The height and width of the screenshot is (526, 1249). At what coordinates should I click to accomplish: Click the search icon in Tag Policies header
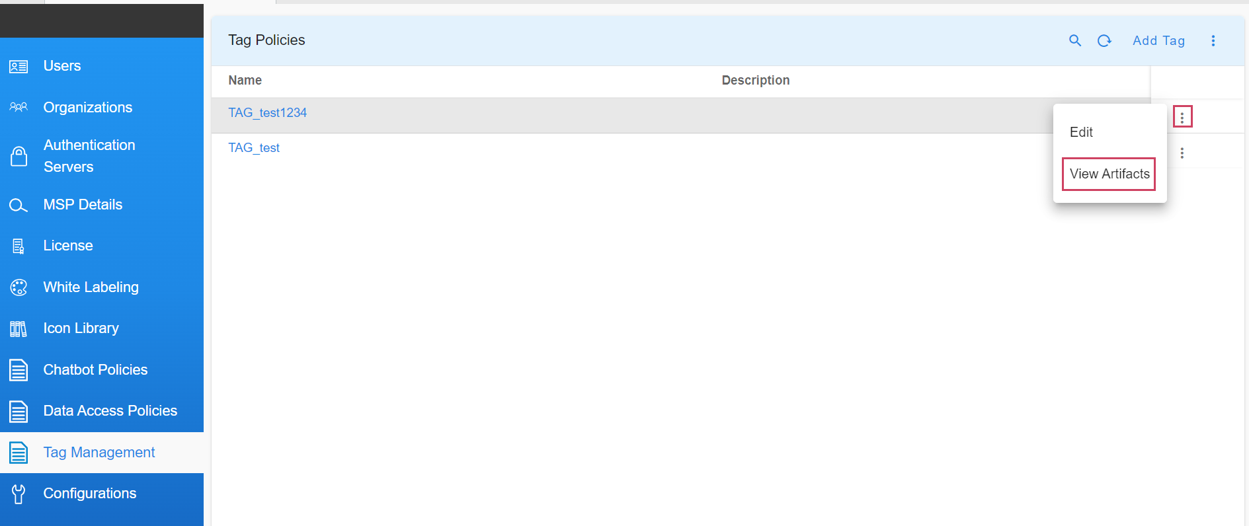click(x=1074, y=41)
